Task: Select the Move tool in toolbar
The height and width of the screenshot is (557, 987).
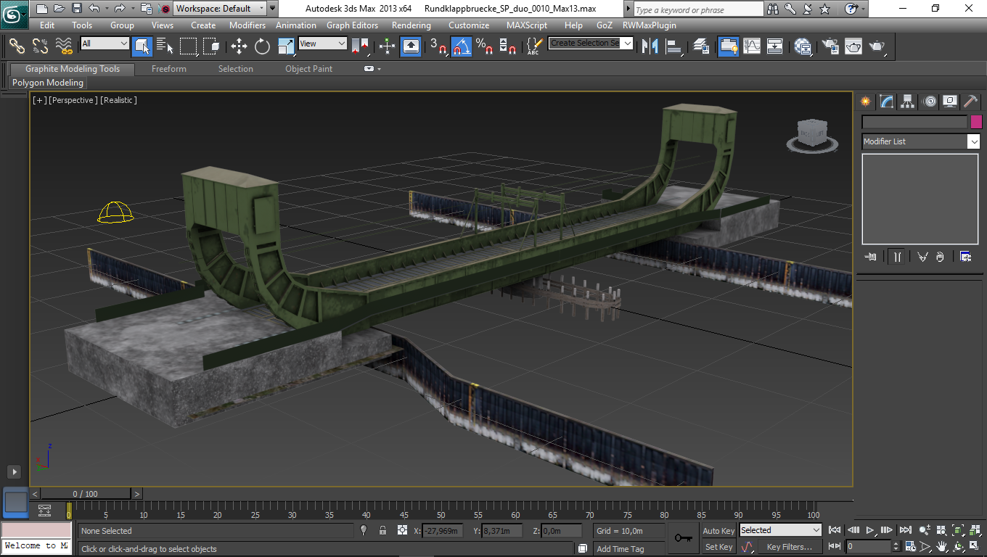Action: point(239,46)
